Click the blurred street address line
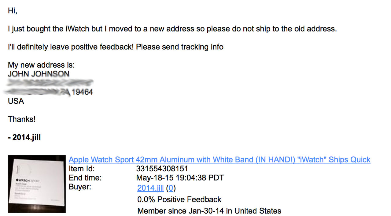 click(50, 83)
